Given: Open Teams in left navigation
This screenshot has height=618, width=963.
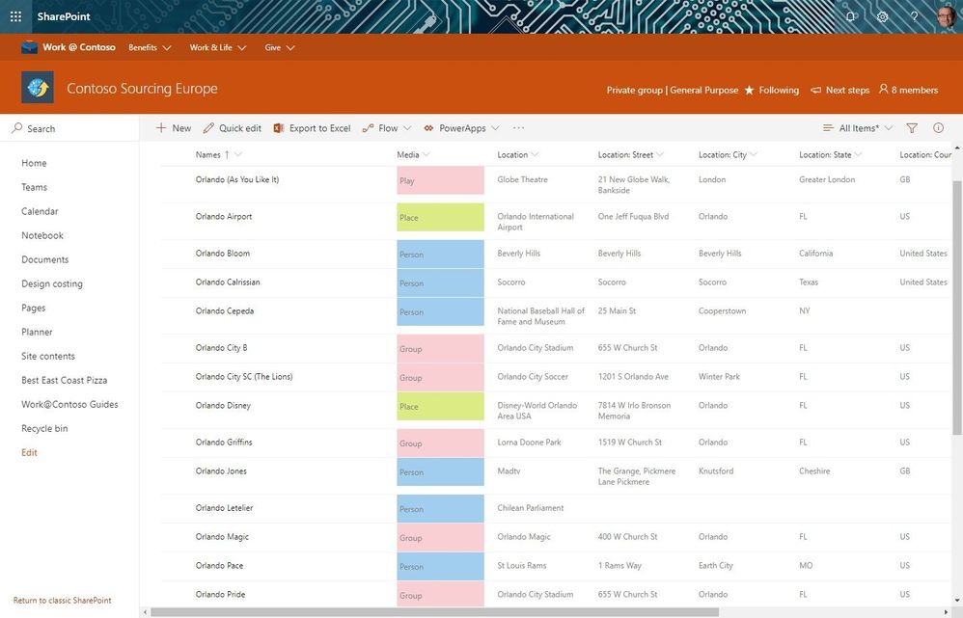Looking at the screenshot, I should coord(35,187).
